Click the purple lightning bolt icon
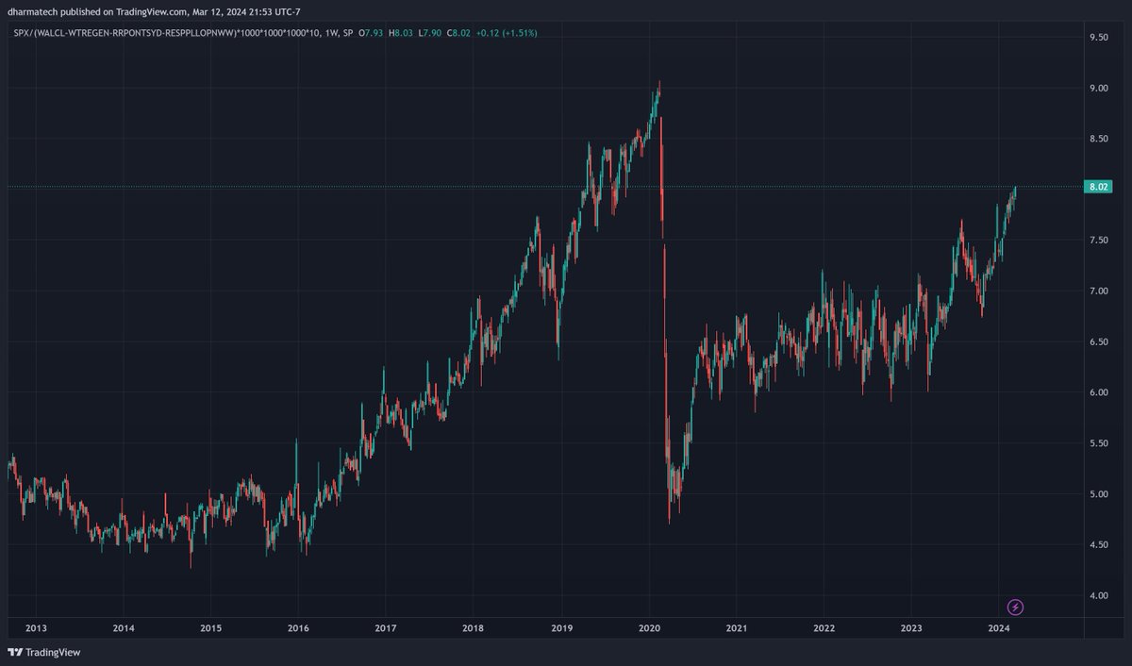The width and height of the screenshot is (1132, 666). [x=1015, y=607]
